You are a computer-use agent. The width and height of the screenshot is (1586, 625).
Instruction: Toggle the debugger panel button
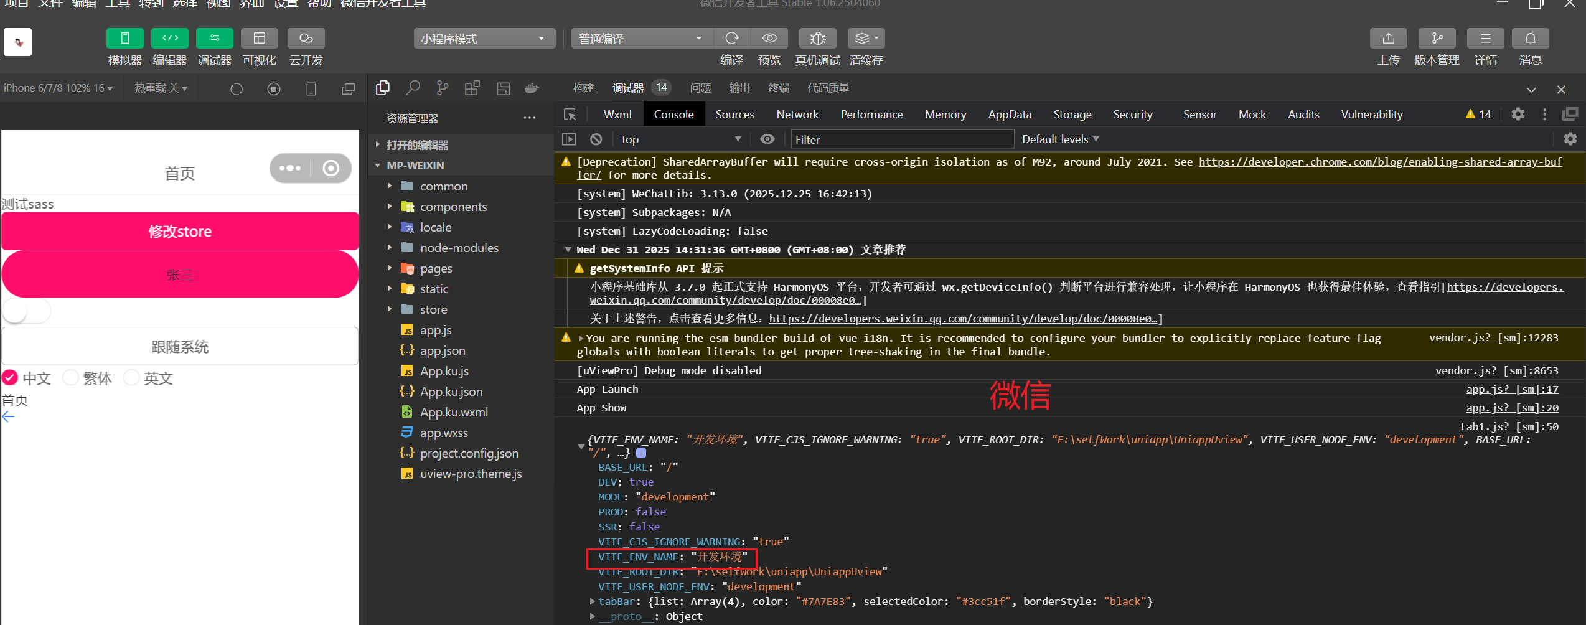215,39
